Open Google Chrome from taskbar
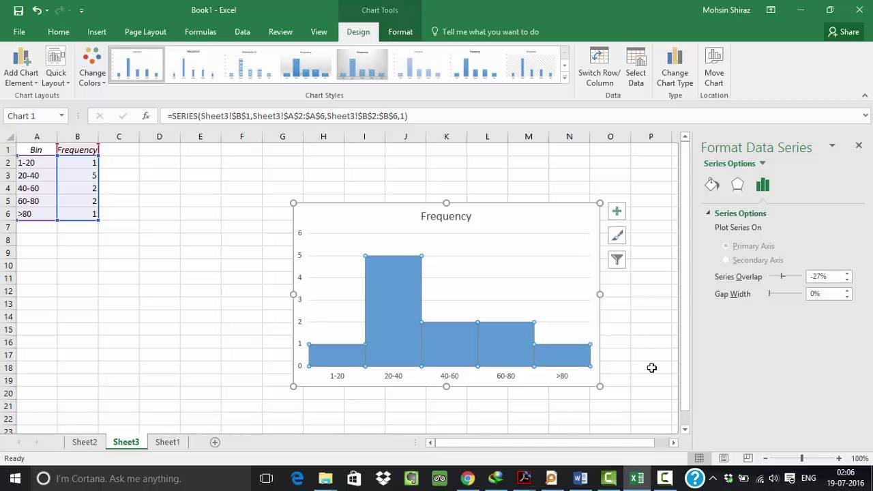Viewport: 873px width, 491px height. [x=467, y=478]
